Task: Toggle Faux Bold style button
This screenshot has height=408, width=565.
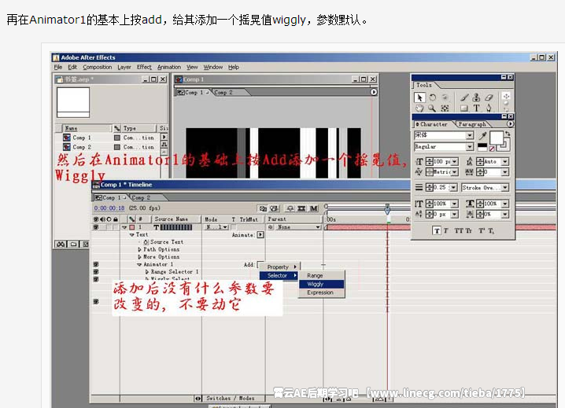Action: pyautogui.click(x=437, y=231)
